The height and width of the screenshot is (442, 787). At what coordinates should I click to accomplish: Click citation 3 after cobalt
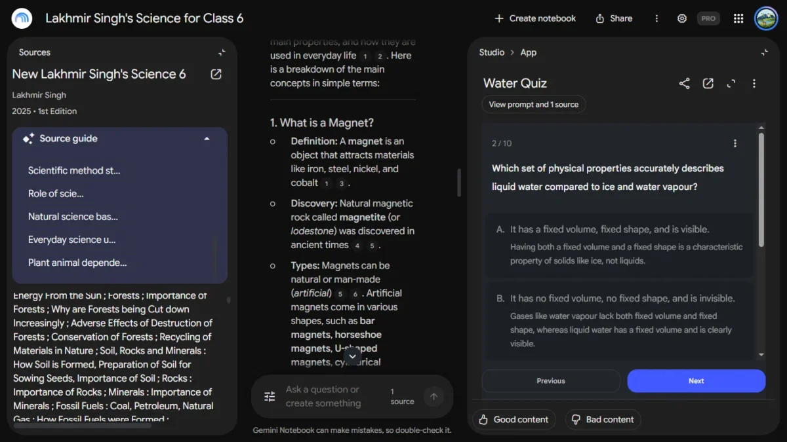pyautogui.click(x=341, y=183)
